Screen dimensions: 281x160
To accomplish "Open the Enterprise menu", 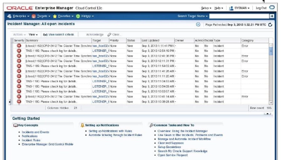I will point(21,16).
